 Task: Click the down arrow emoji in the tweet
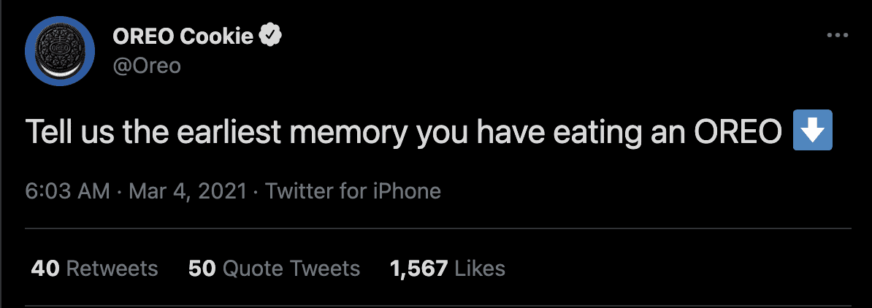[x=812, y=130]
